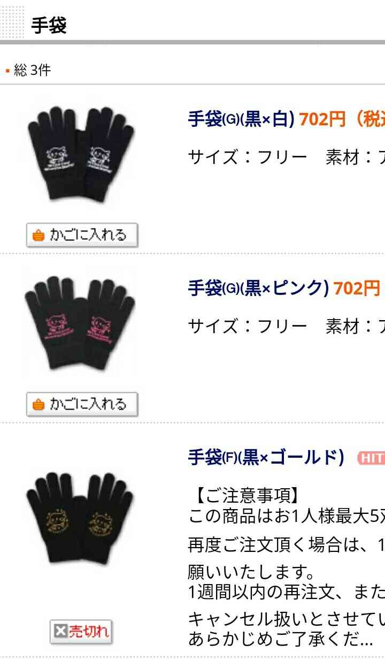Click the X icon on the 売切れ badge
Screen dimensions: 385x659
point(61,632)
